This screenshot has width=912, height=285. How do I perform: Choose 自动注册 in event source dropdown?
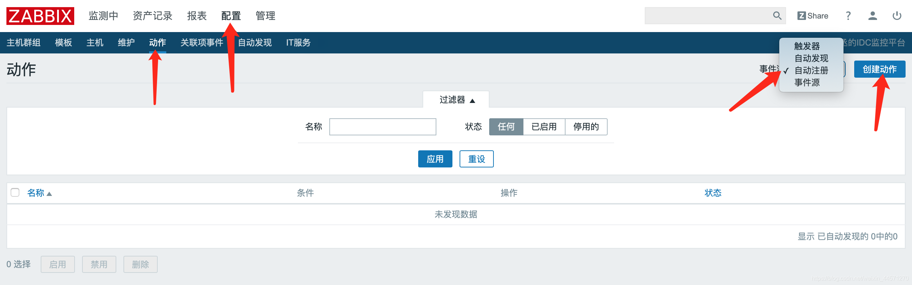[x=811, y=71]
